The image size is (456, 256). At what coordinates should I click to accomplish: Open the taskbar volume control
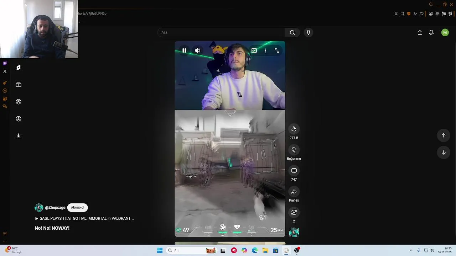click(432, 250)
